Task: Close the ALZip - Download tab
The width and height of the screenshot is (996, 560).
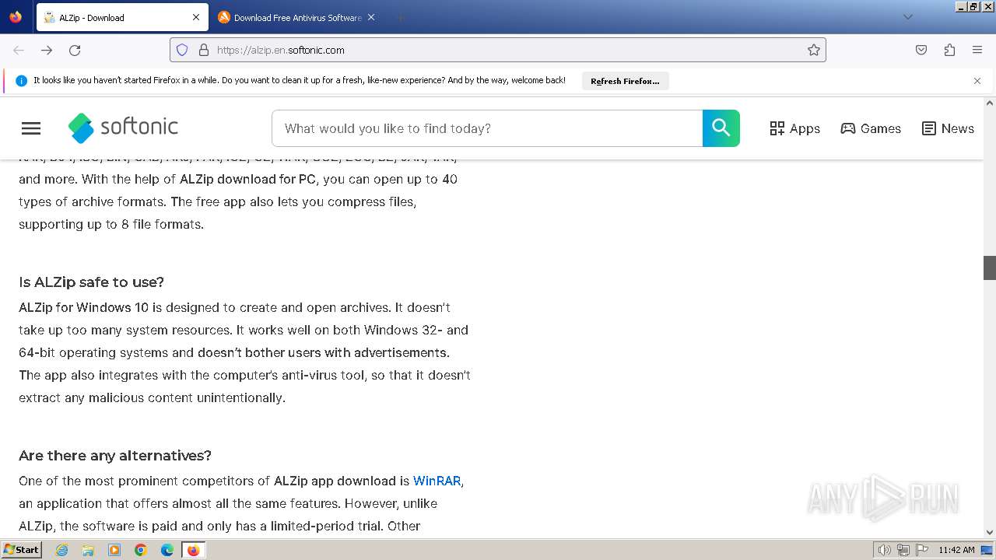Action: coord(196,17)
